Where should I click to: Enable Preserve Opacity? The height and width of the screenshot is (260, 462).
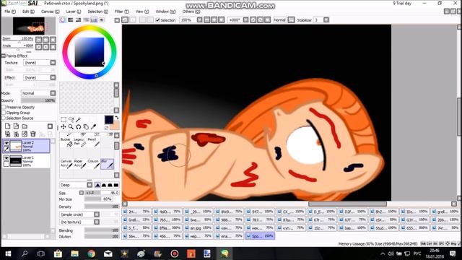point(4,108)
